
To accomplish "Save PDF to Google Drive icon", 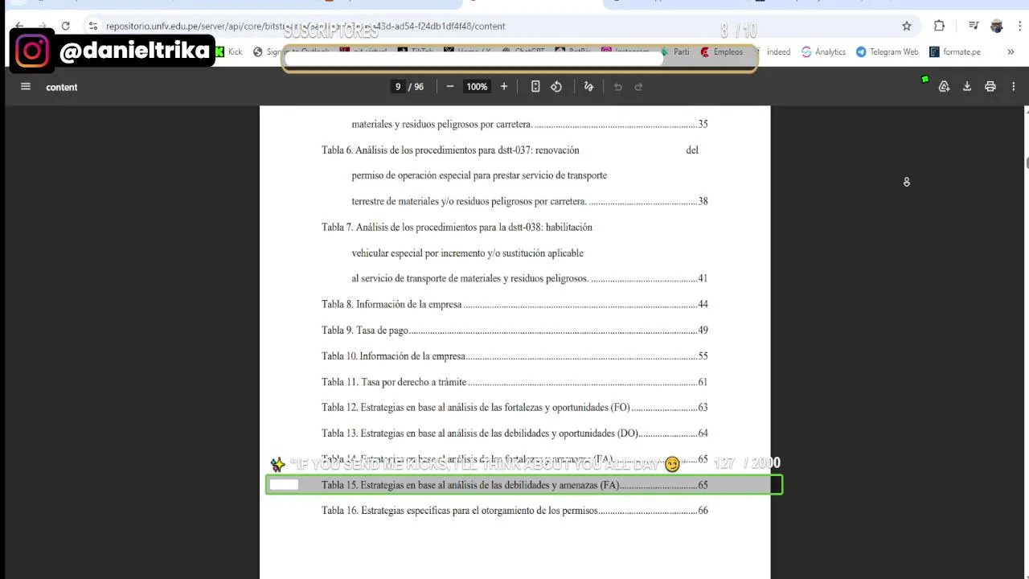I will (945, 87).
